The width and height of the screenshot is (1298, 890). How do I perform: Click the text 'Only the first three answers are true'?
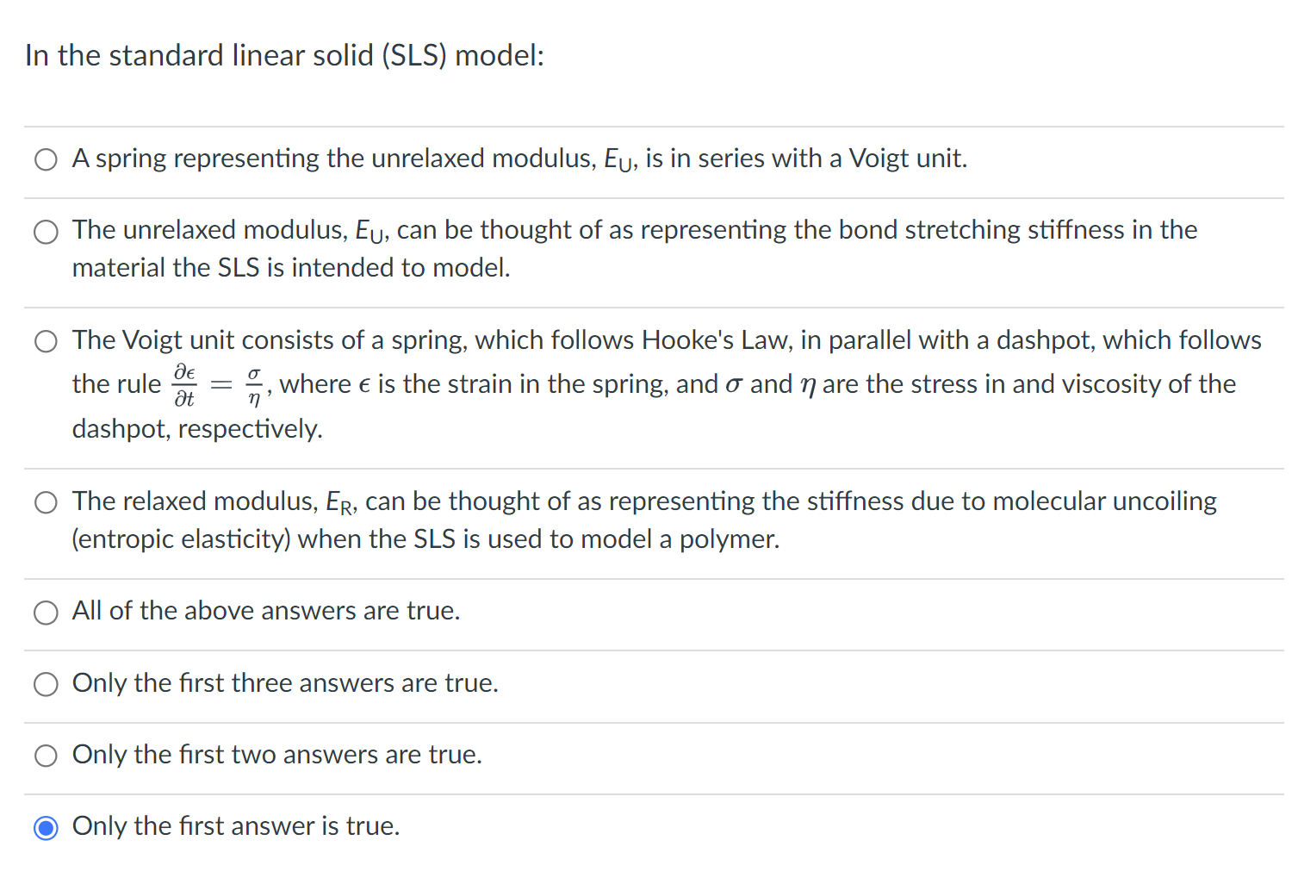pyautogui.click(x=285, y=683)
